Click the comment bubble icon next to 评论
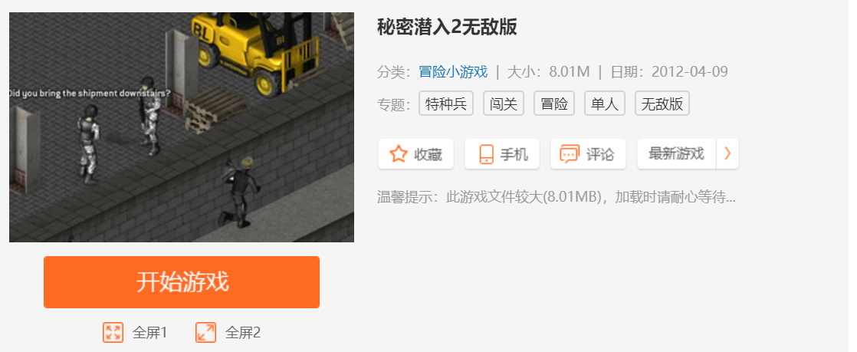Viewport: 857px width, 352px height. (x=570, y=154)
